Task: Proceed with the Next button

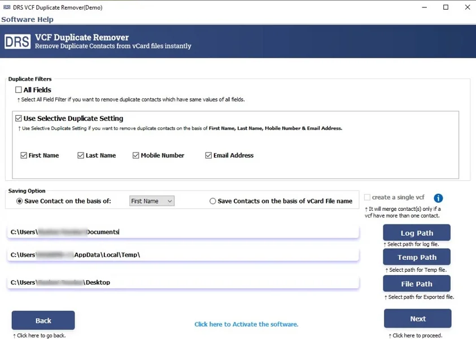Action: [417, 319]
